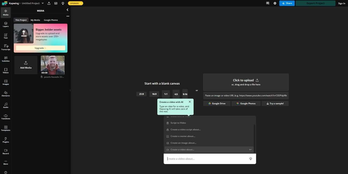Viewport: 348px width, 174px height.
Task: Open the Transcript panel
Action: point(6,48)
